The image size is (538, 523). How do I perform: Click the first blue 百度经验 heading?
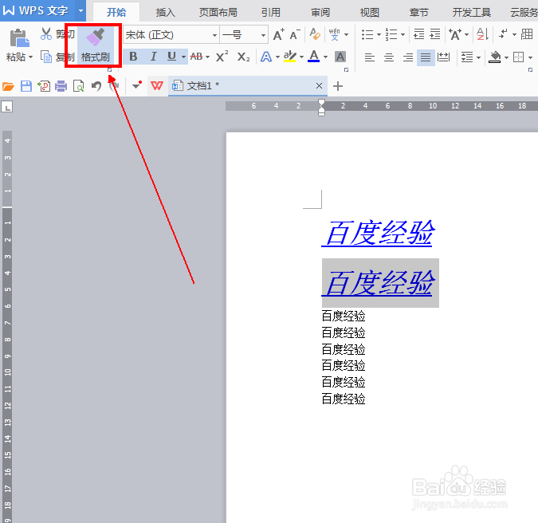378,233
